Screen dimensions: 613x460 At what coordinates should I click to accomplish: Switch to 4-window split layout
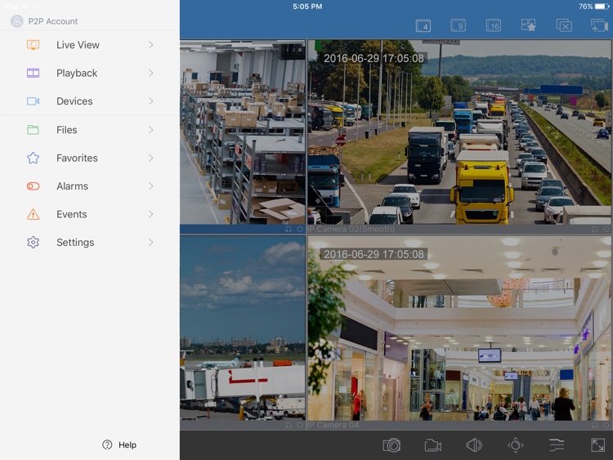(x=423, y=26)
